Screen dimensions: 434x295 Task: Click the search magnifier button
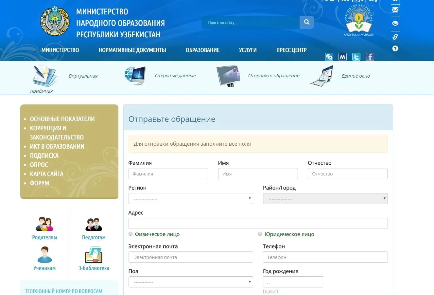(x=307, y=22)
